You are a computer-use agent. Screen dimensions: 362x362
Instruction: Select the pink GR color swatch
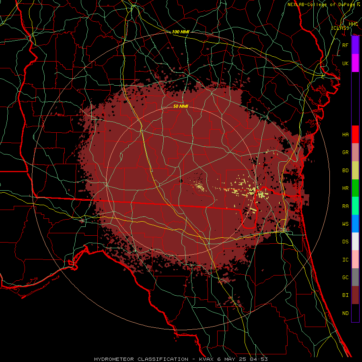click(355, 152)
